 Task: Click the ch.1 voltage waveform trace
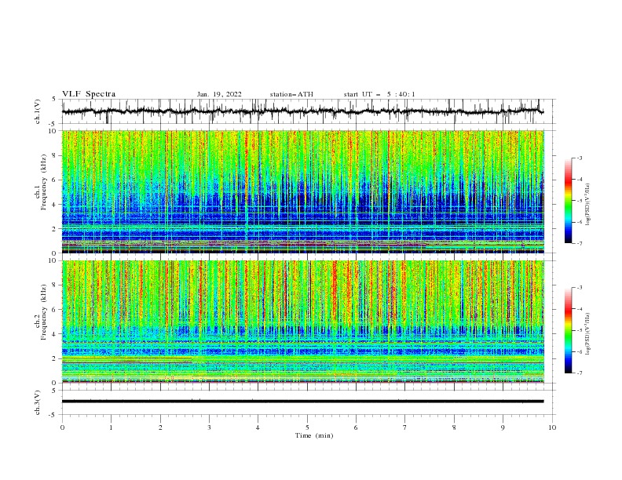point(302,111)
